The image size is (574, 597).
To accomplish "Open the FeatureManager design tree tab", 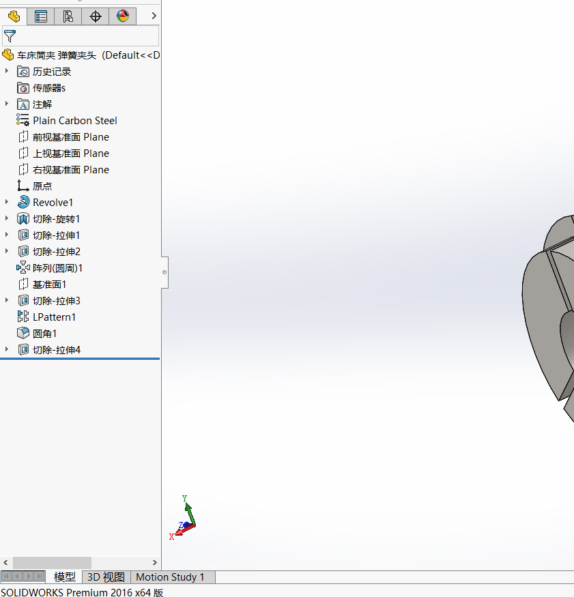I will click(14, 16).
